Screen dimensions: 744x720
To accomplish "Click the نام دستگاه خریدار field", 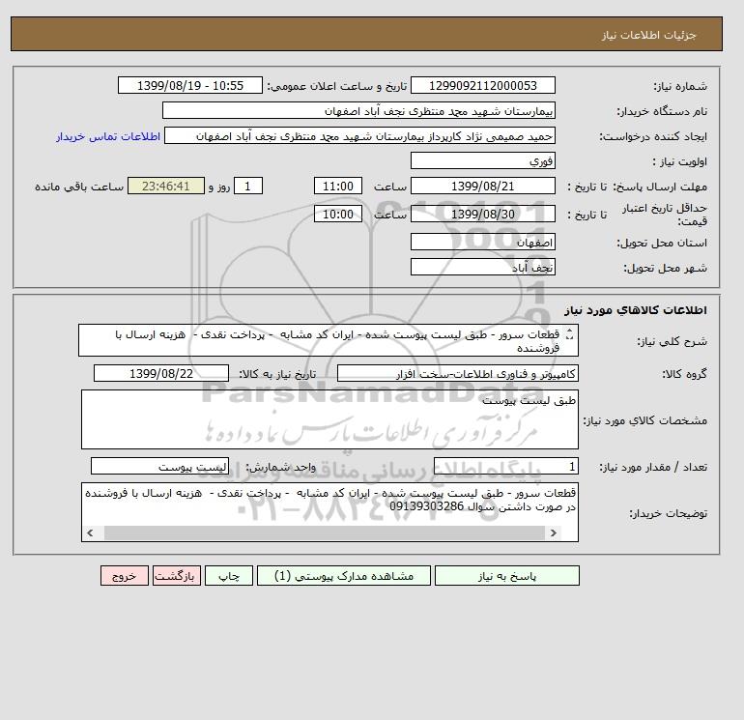I will [x=358, y=110].
